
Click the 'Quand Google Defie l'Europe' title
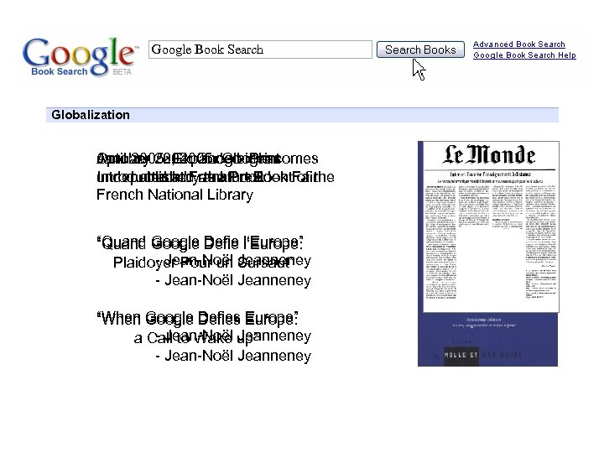[x=200, y=242]
